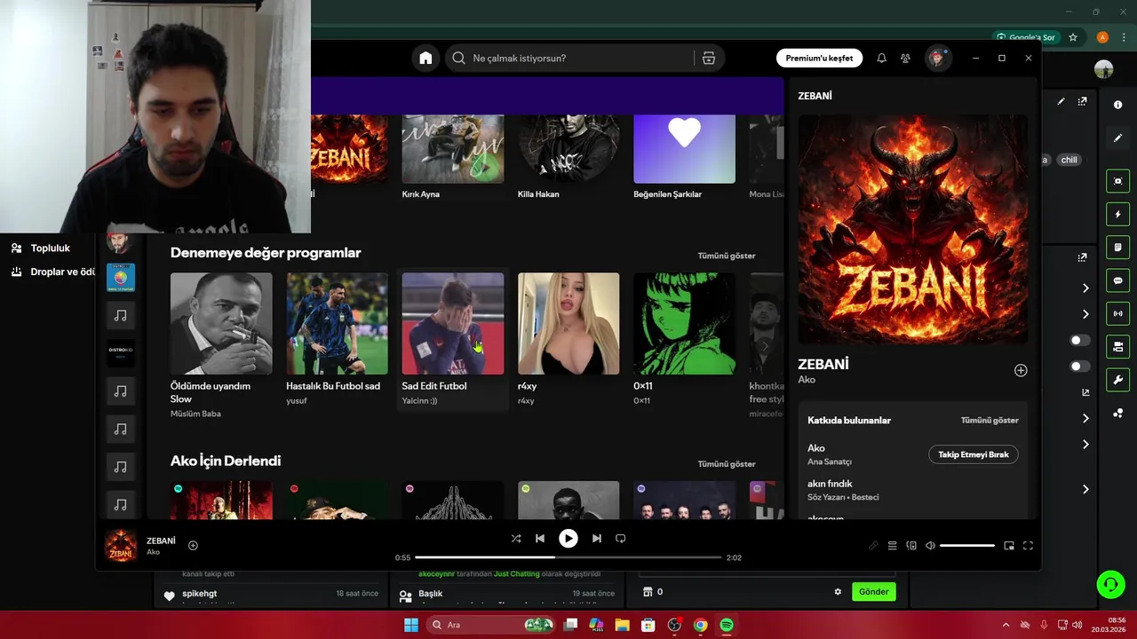Click broadcast signal icon in right dock
The image size is (1137, 639).
(x=1117, y=313)
